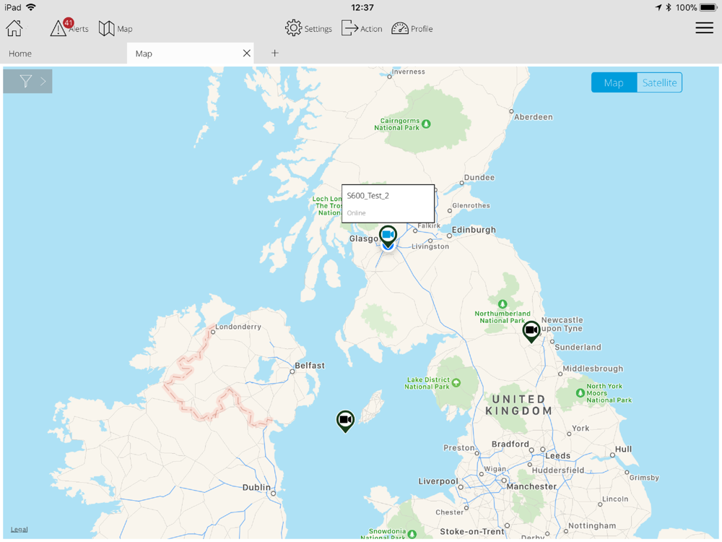This screenshot has height=542, width=722.
Task: Select the blue camera marker at Glasgow
Action: pos(388,236)
